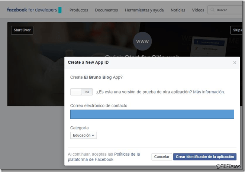Click the round WWW platform icon
This screenshot has height=172, width=245.
coord(142,42)
